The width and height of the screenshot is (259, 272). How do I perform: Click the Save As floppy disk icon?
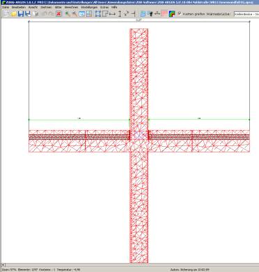(28, 14)
